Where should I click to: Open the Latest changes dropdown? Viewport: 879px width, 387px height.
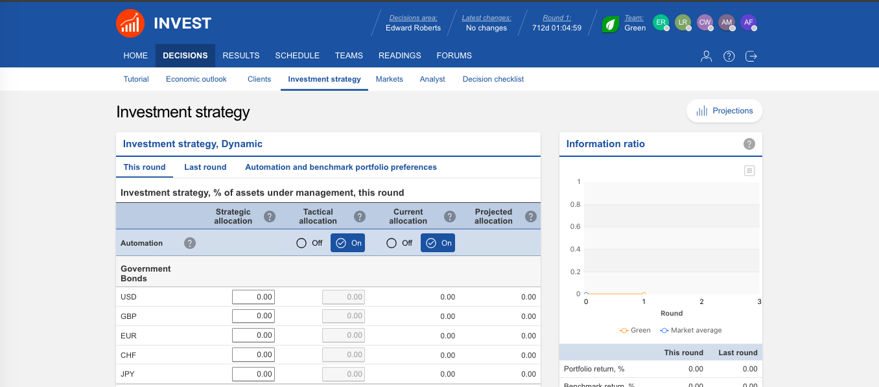coord(486,23)
